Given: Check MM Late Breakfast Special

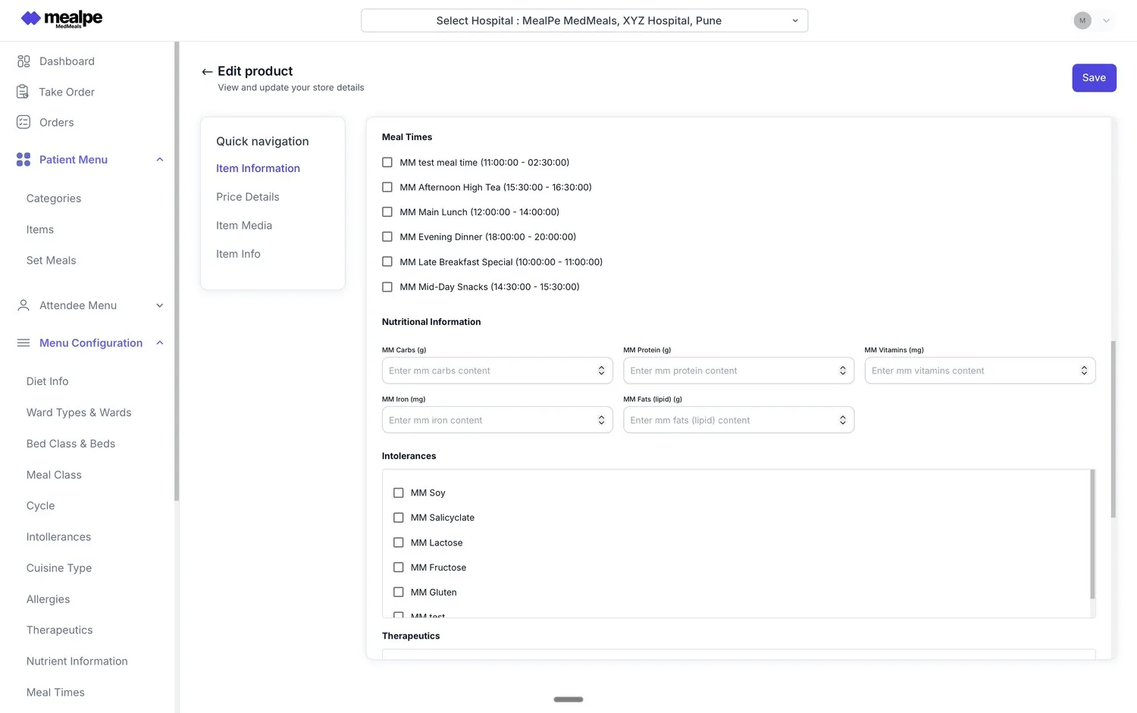Looking at the screenshot, I should point(387,262).
